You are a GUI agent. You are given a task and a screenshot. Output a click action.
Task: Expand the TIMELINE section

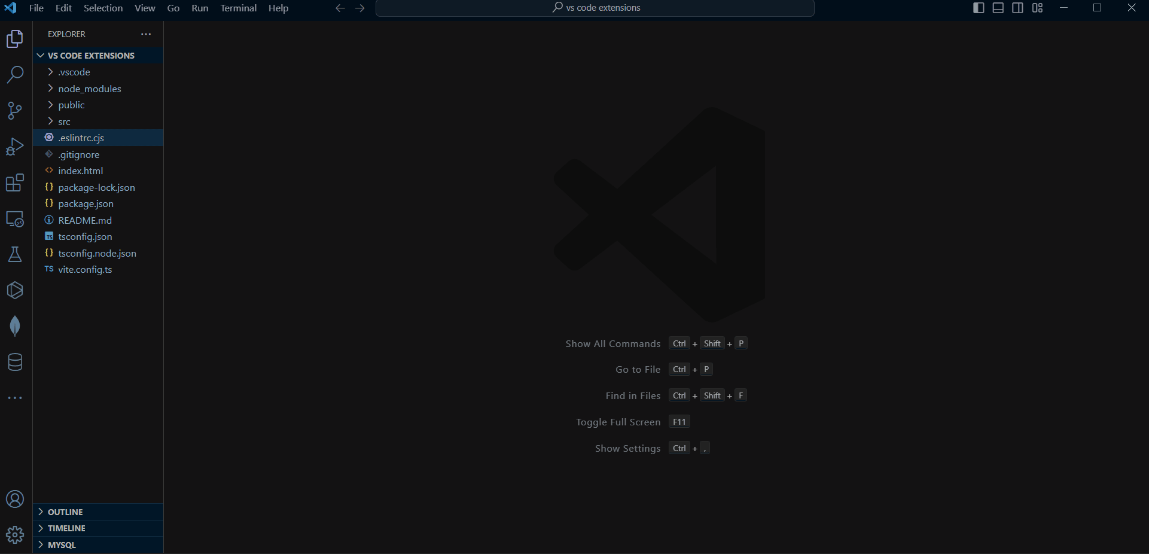pos(98,528)
